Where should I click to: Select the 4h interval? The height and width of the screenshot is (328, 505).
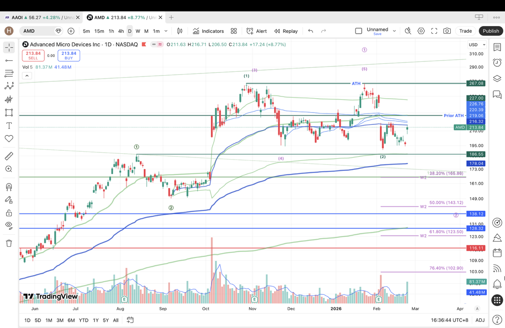click(121, 31)
